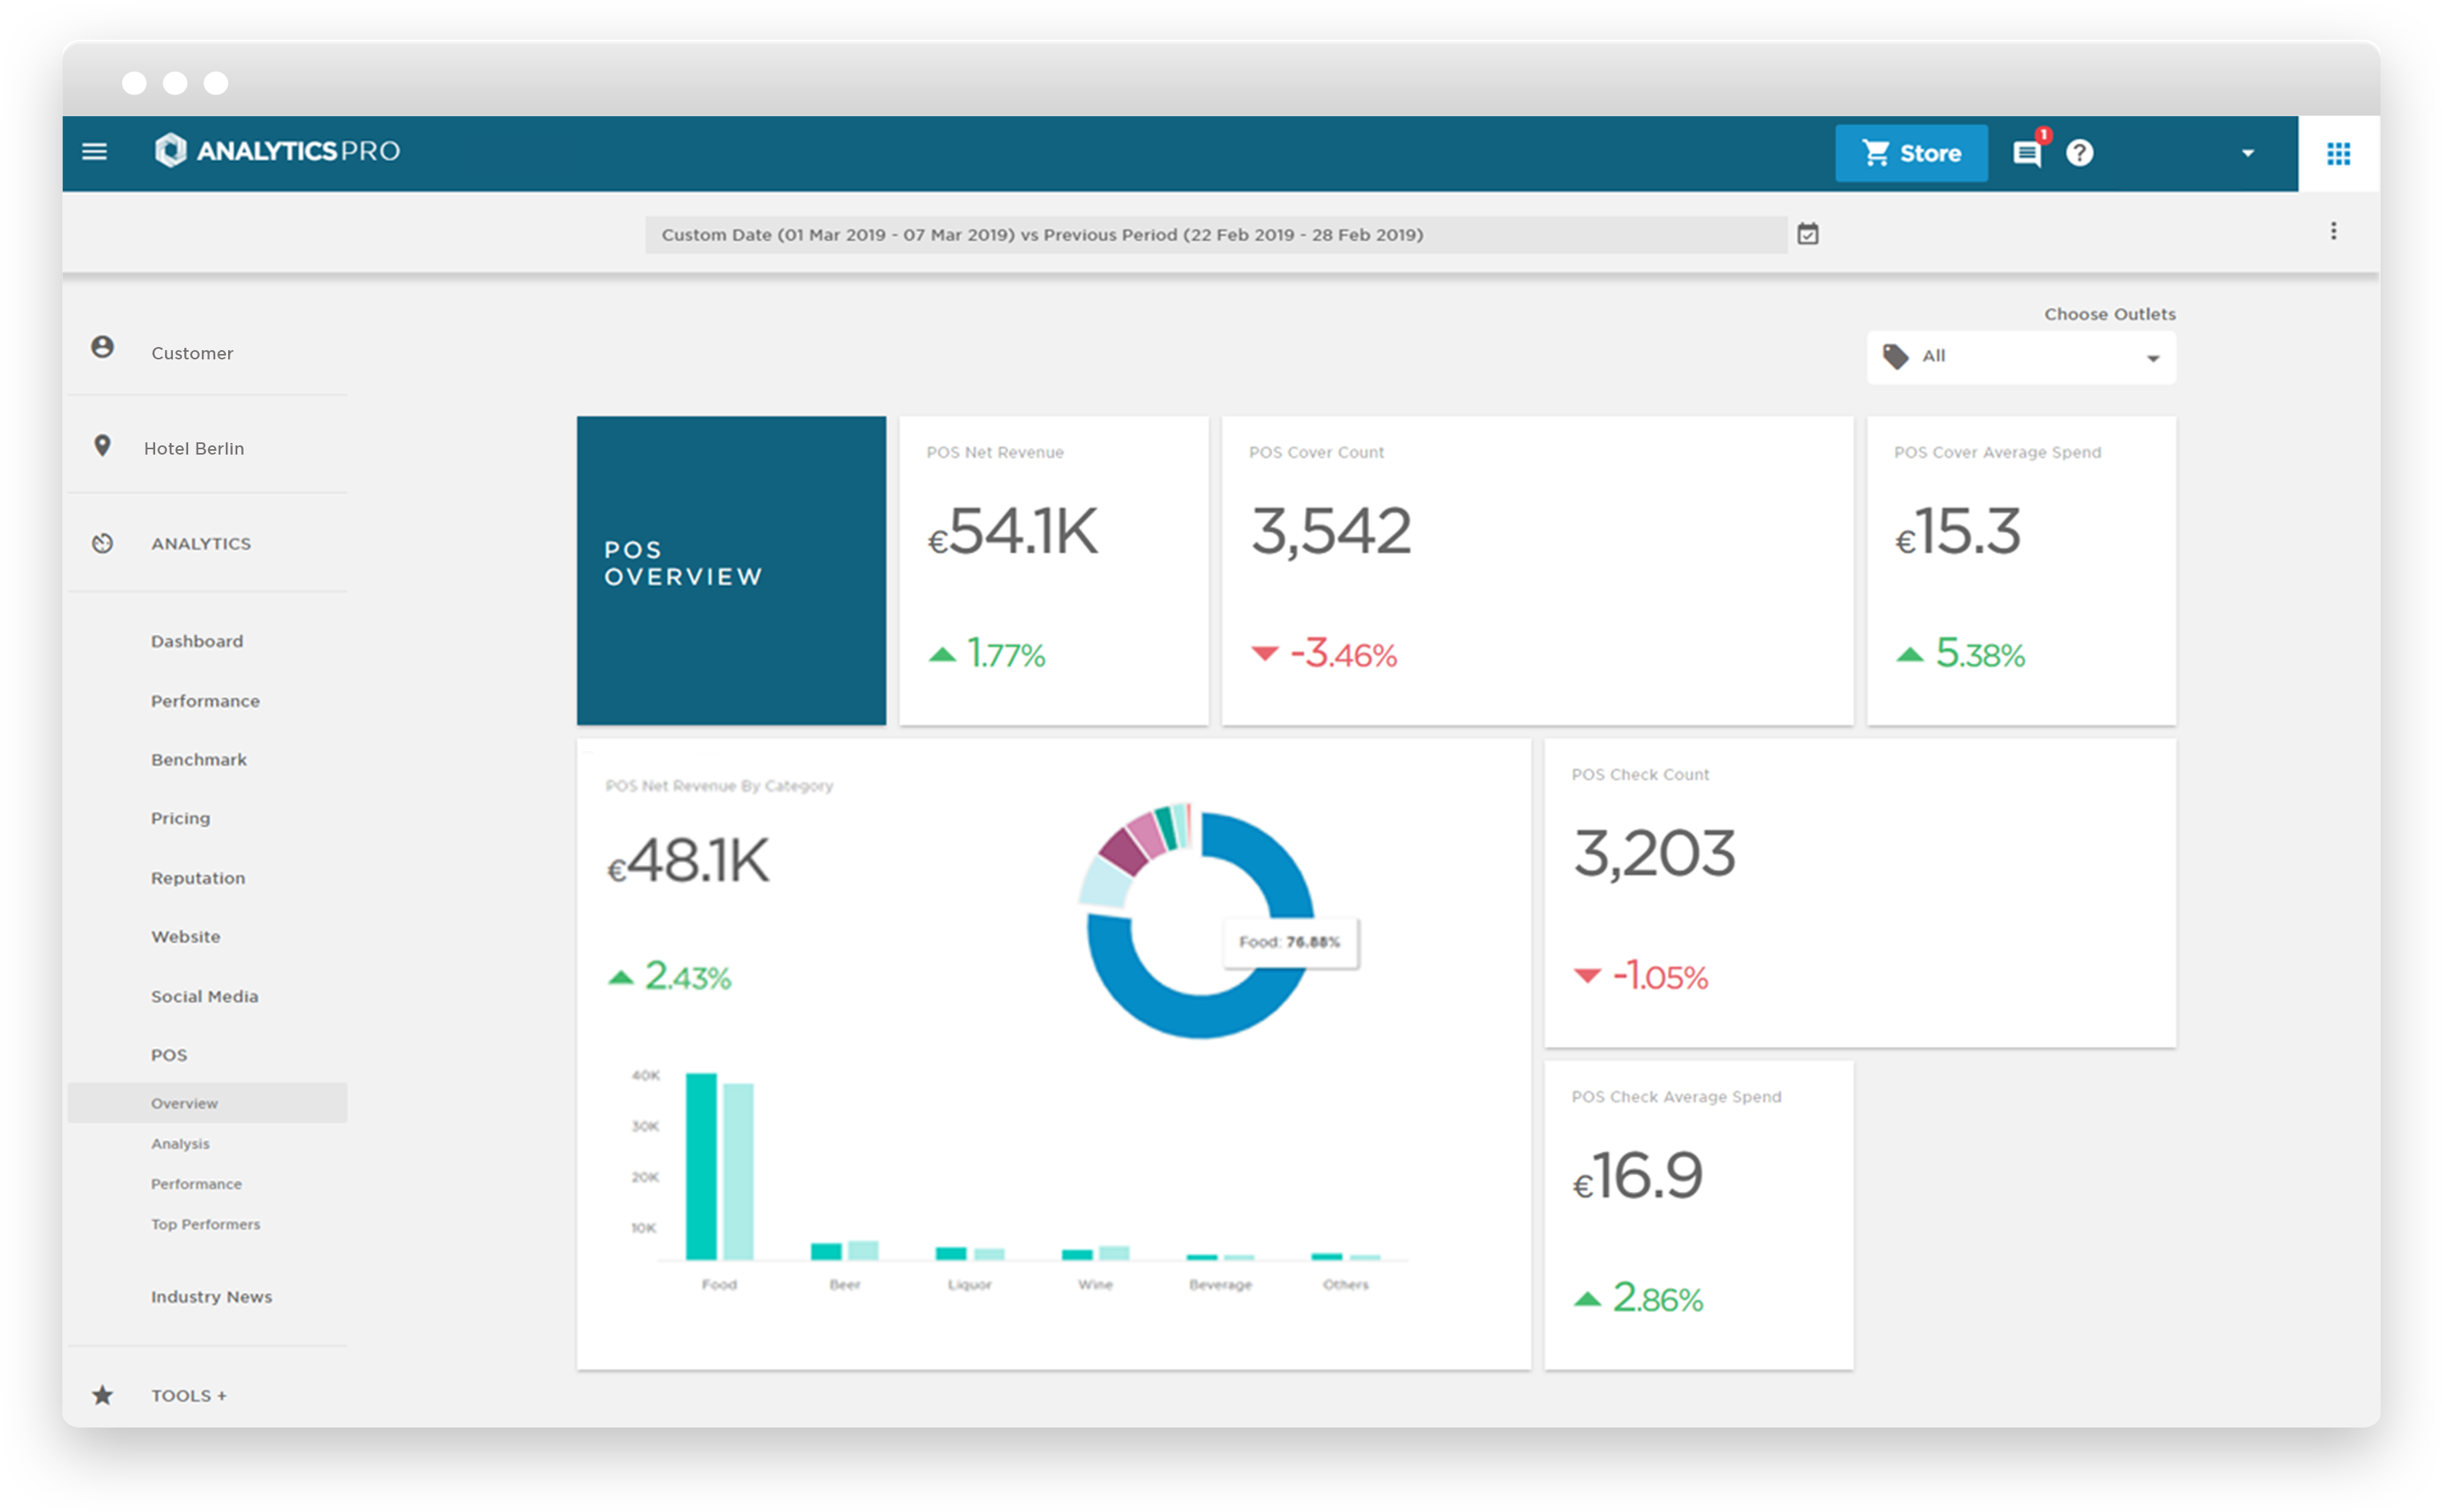This screenshot has width=2442, height=1512.
Task: Select POS Performance submenu item
Action: click(196, 1184)
